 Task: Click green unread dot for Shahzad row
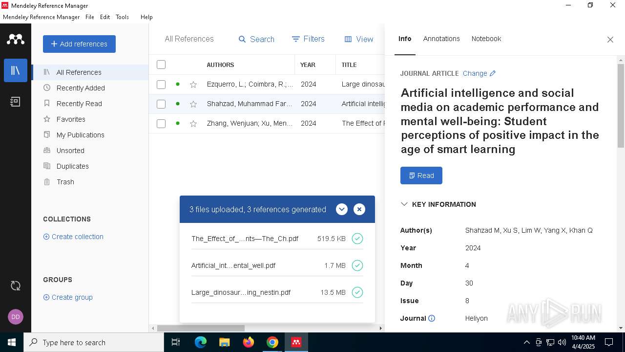tap(178, 104)
